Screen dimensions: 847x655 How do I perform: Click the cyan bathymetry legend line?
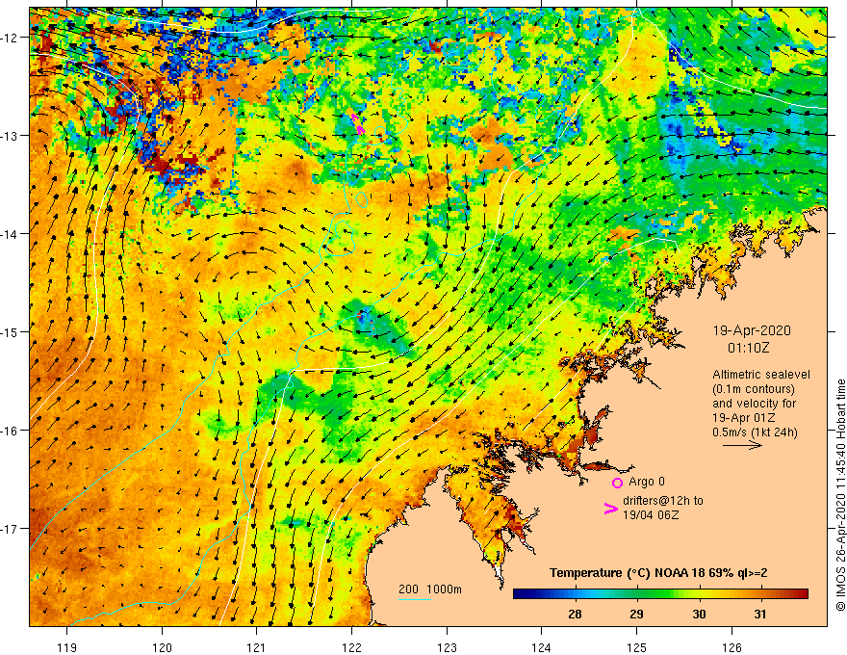point(415,599)
